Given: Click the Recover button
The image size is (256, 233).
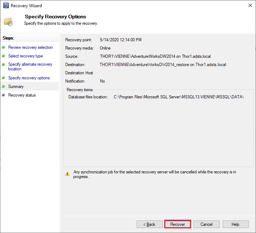Looking at the screenshot, I should point(177,224).
